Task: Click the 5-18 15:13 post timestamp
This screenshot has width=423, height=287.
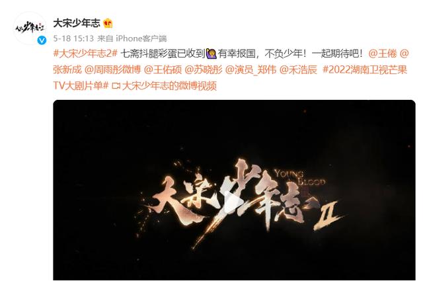Action: tap(73, 38)
